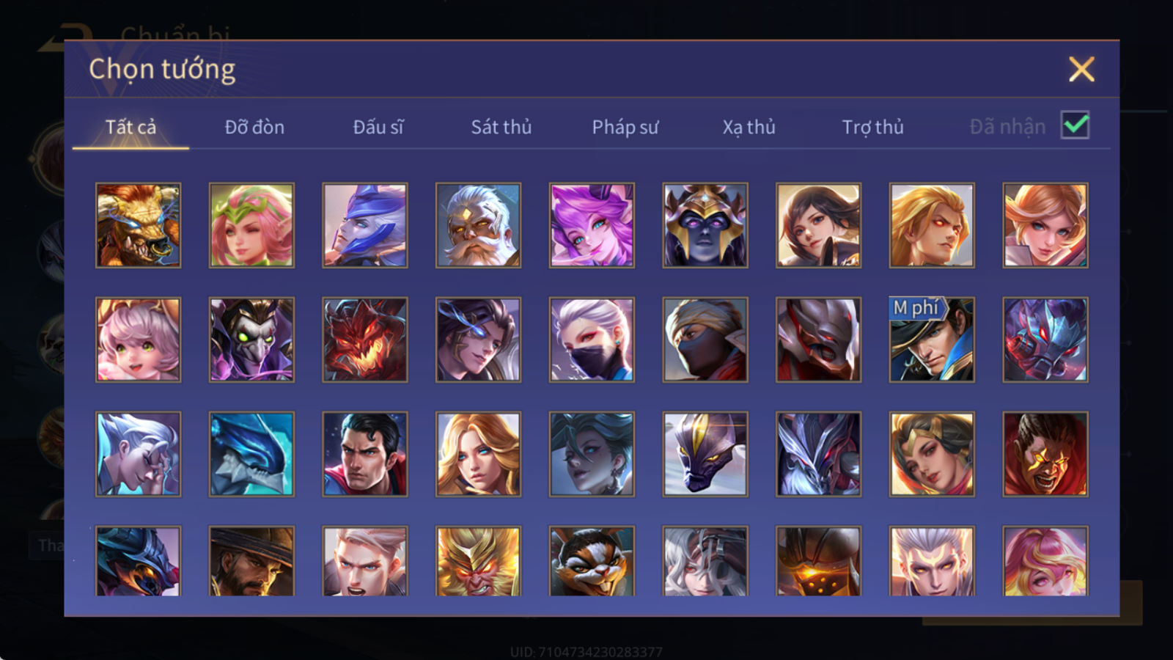Select the red demon-faced hero
The height and width of the screenshot is (660, 1173).
click(x=365, y=340)
